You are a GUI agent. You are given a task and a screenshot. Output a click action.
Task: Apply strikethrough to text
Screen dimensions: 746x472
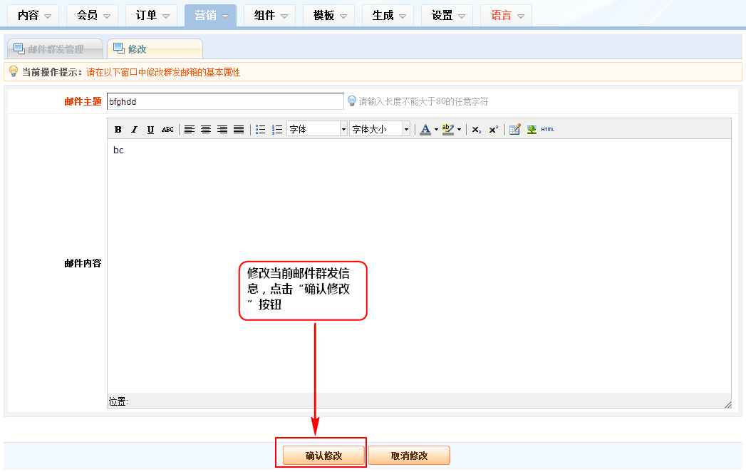point(167,129)
